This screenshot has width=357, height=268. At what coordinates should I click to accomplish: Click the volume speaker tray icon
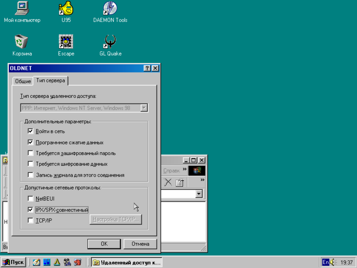[332, 262]
